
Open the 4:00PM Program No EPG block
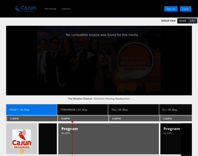(x=108, y=139)
